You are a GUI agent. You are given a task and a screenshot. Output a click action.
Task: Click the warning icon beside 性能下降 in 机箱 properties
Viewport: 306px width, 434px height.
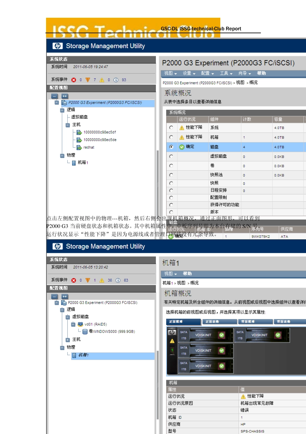[x=243, y=397]
